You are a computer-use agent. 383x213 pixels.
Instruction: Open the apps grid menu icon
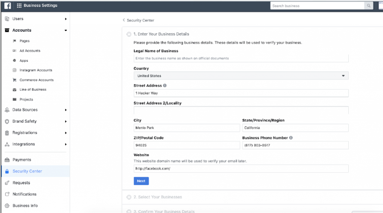pos(19,6)
